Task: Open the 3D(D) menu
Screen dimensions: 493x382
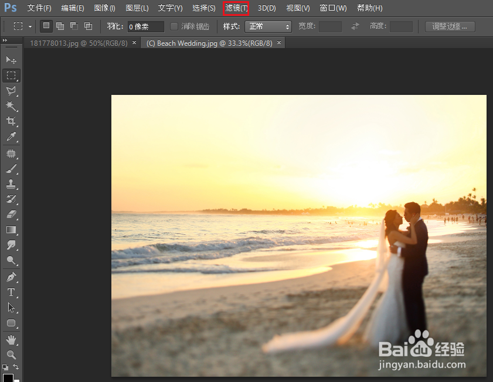Action: (x=267, y=8)
